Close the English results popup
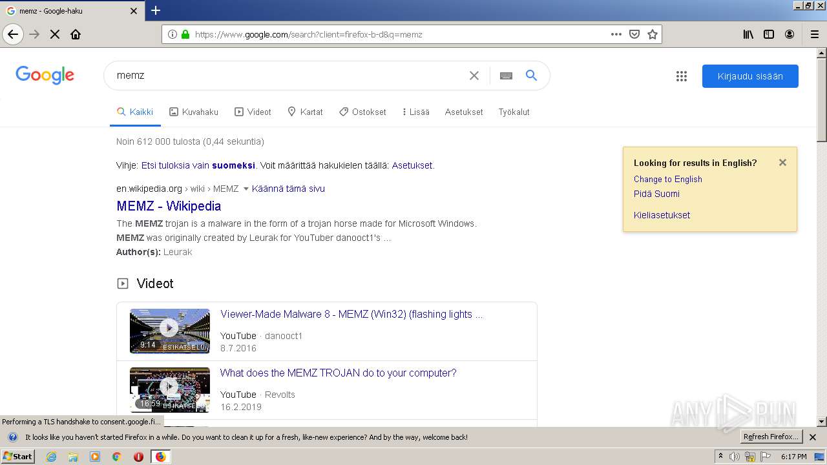Viewport: 827px width, 465px height. tap(782, 163)
